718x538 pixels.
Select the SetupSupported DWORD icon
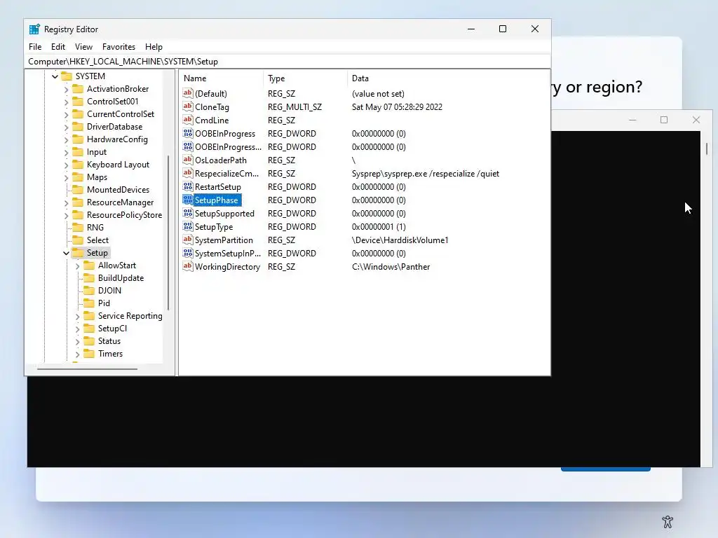(188, 213)
